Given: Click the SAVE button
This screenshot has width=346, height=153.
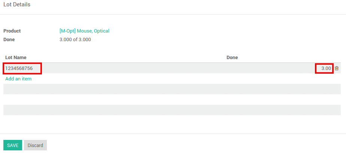Looking at the screenshot, I should [x=13, y=145].
